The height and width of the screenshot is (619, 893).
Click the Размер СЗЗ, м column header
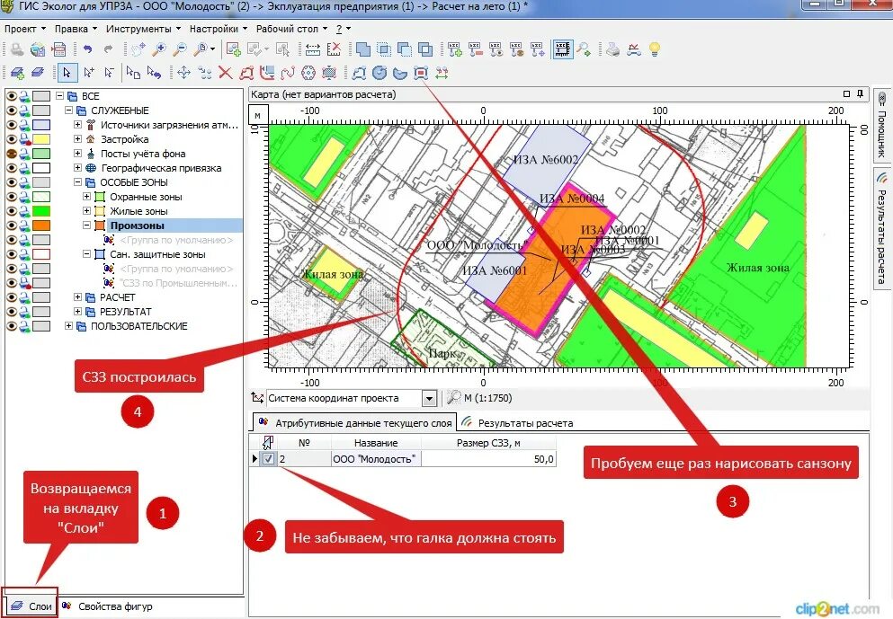(x=488, y=443)
